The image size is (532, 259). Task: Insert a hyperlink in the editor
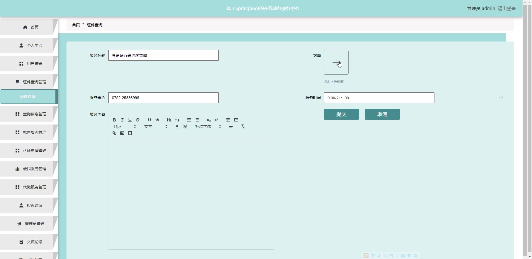click(x=114, y=133)
